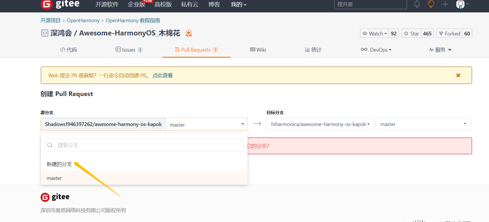Image resolution: width=489 pixels, height=222 pixels.
Task: Open 企业版 in top navigation
Action: (x=136, y=4)
